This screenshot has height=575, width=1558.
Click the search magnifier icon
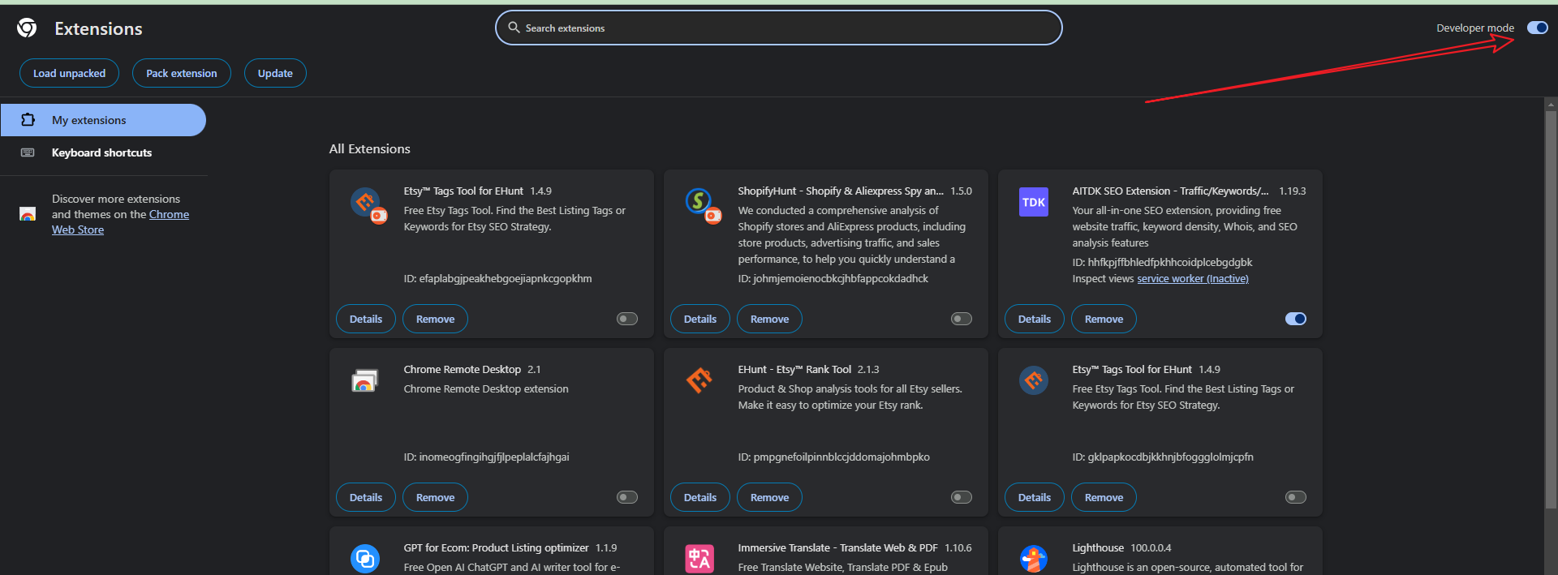tap(514, 28)
